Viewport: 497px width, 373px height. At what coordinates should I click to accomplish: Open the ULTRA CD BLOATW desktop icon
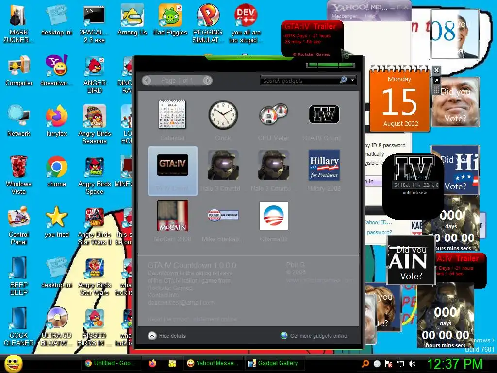[x=56, y=326]
